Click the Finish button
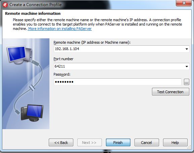This screenshot has height=153, width=194. (x=118, y=143)
